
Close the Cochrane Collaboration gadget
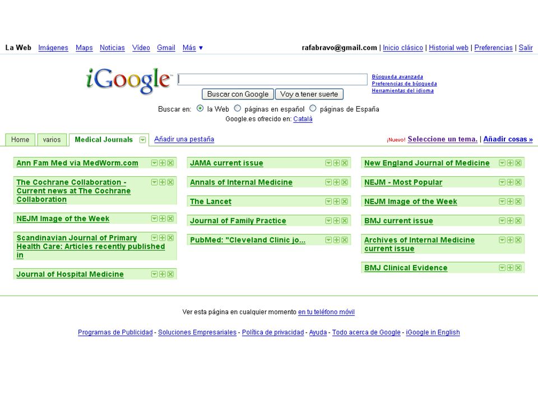[170, 182]
